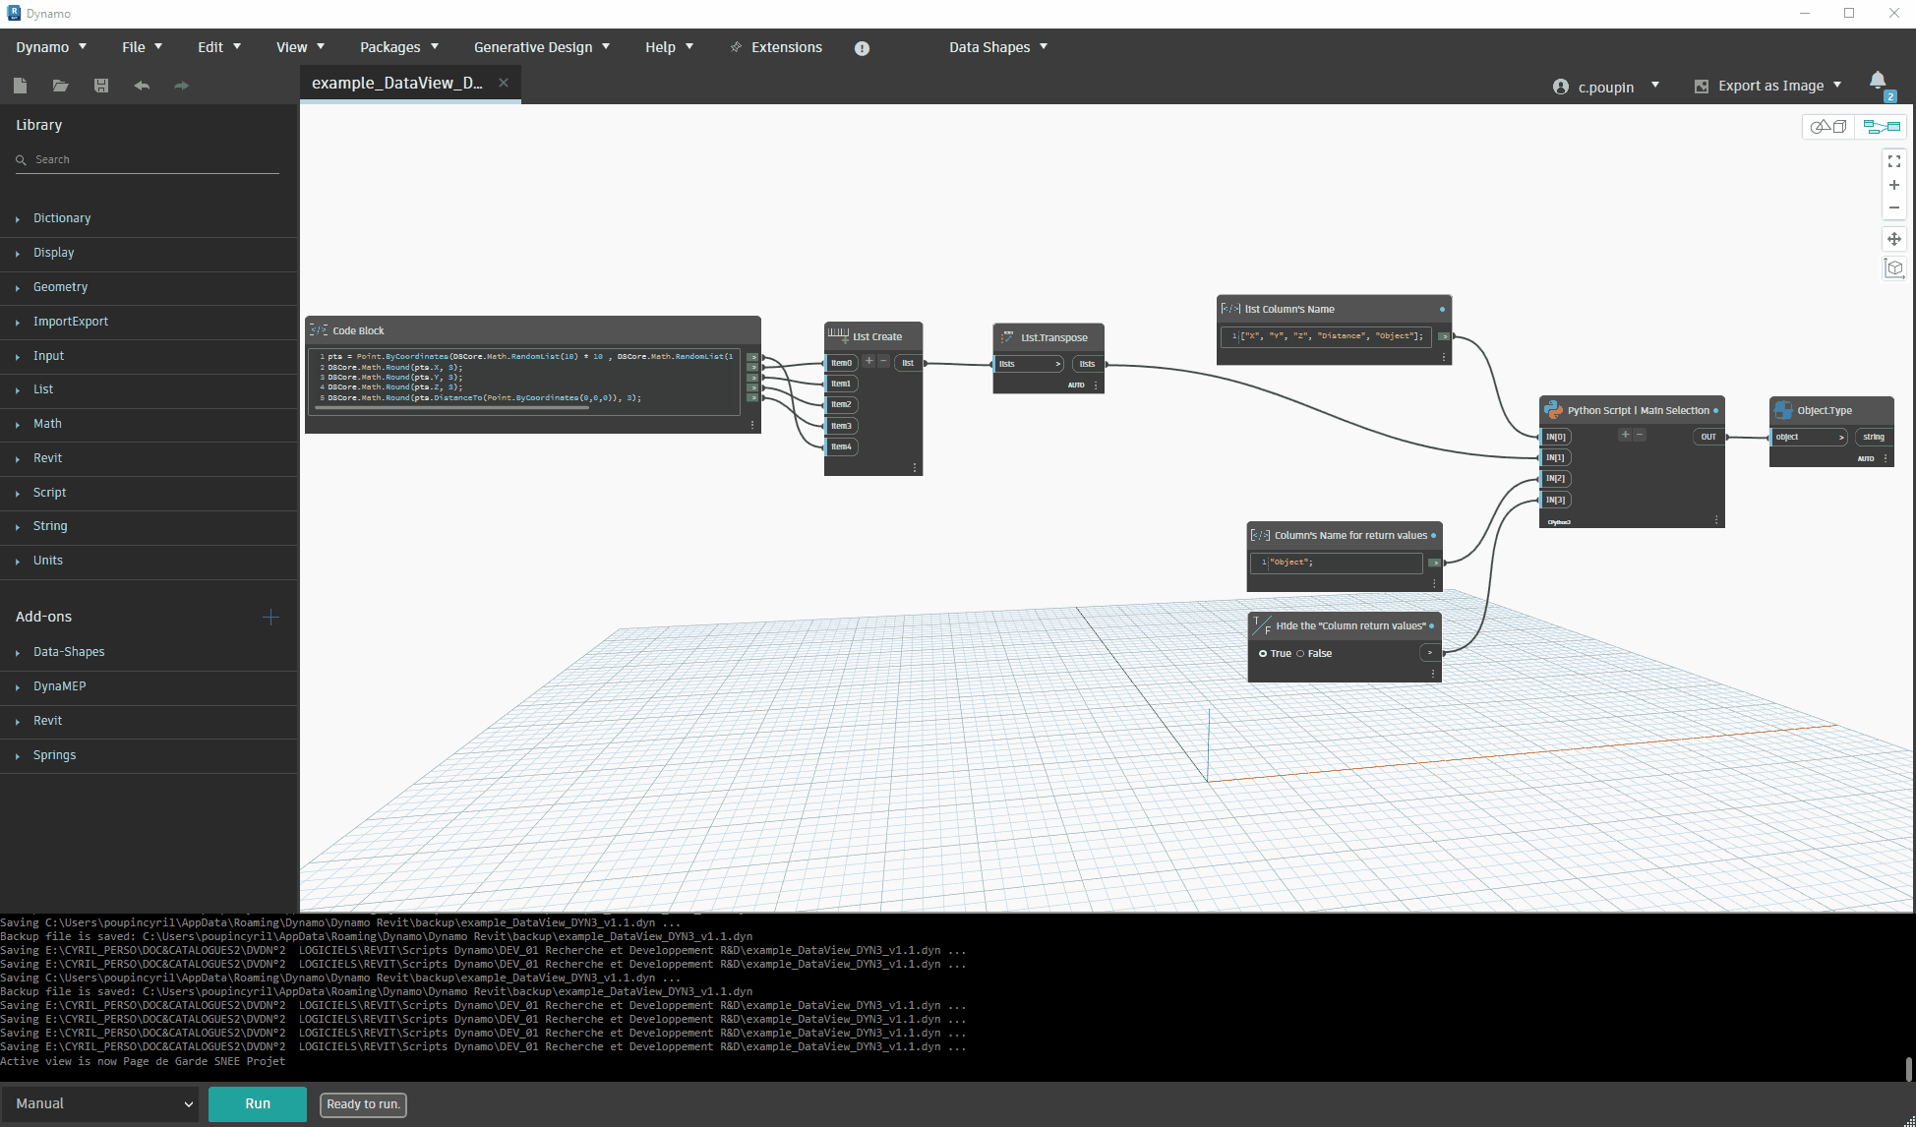
Task: Click the Save disk icon in toolbar
Action: (101, 86)
